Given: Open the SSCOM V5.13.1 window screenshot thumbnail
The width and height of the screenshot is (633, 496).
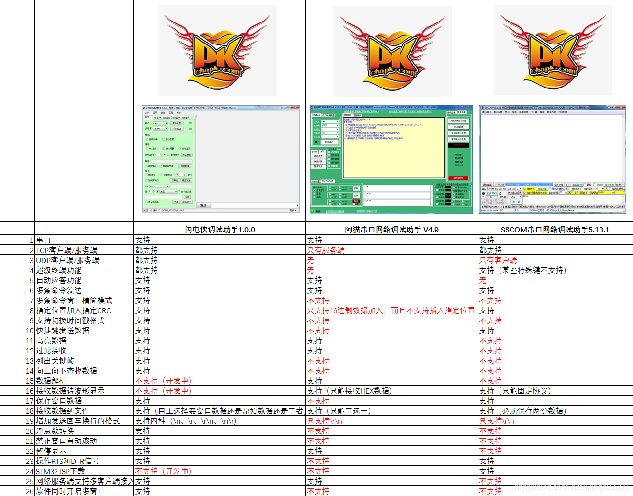Looking at the screenshot, I should 553,159.
